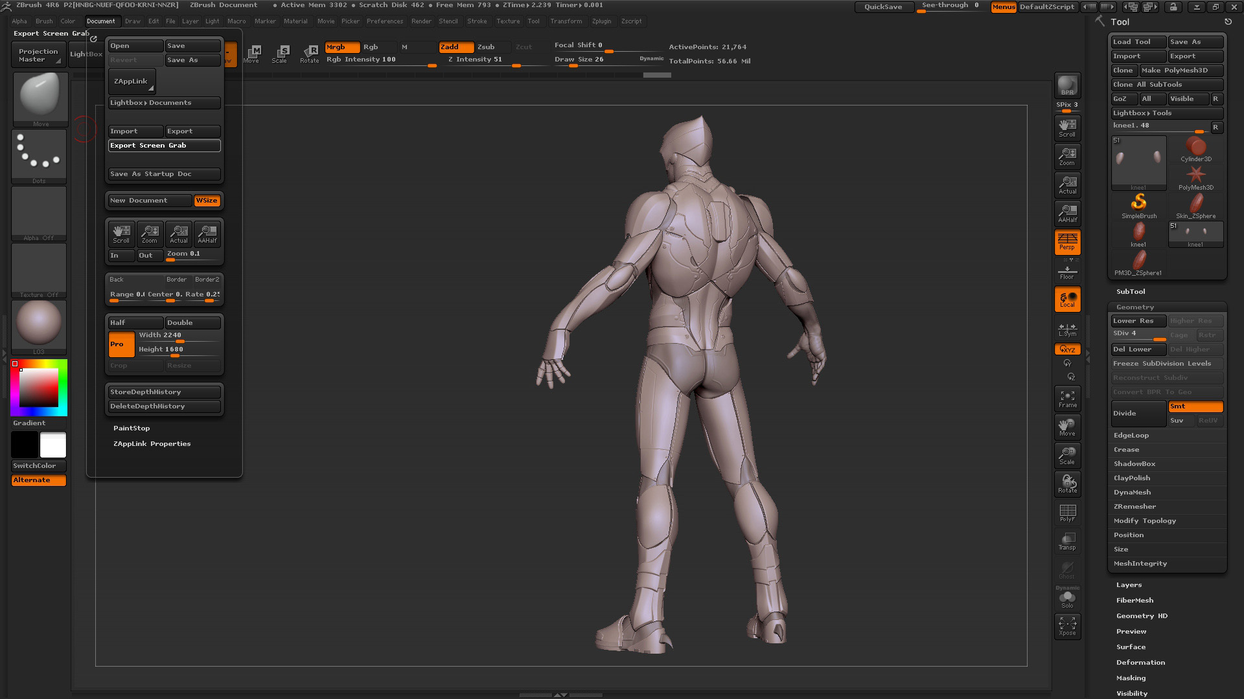Viewport: 1244px width, 699px height.
Task: Toggle the Floor grid icon
Action: [1067, 271]
